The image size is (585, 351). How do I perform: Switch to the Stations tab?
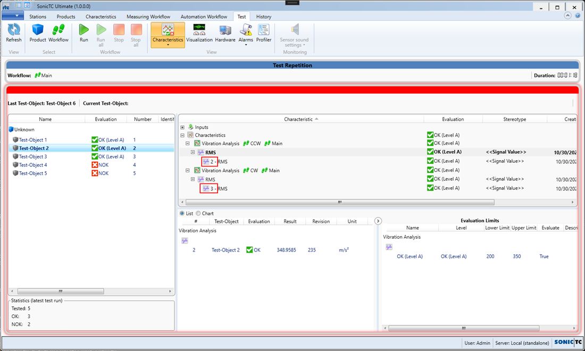coord(38,16)
